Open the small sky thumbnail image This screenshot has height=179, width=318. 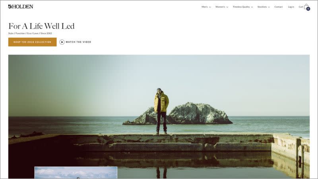coord(76,173)
